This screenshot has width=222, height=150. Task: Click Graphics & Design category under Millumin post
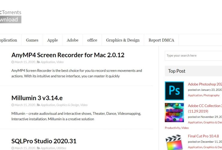(68, 105)
